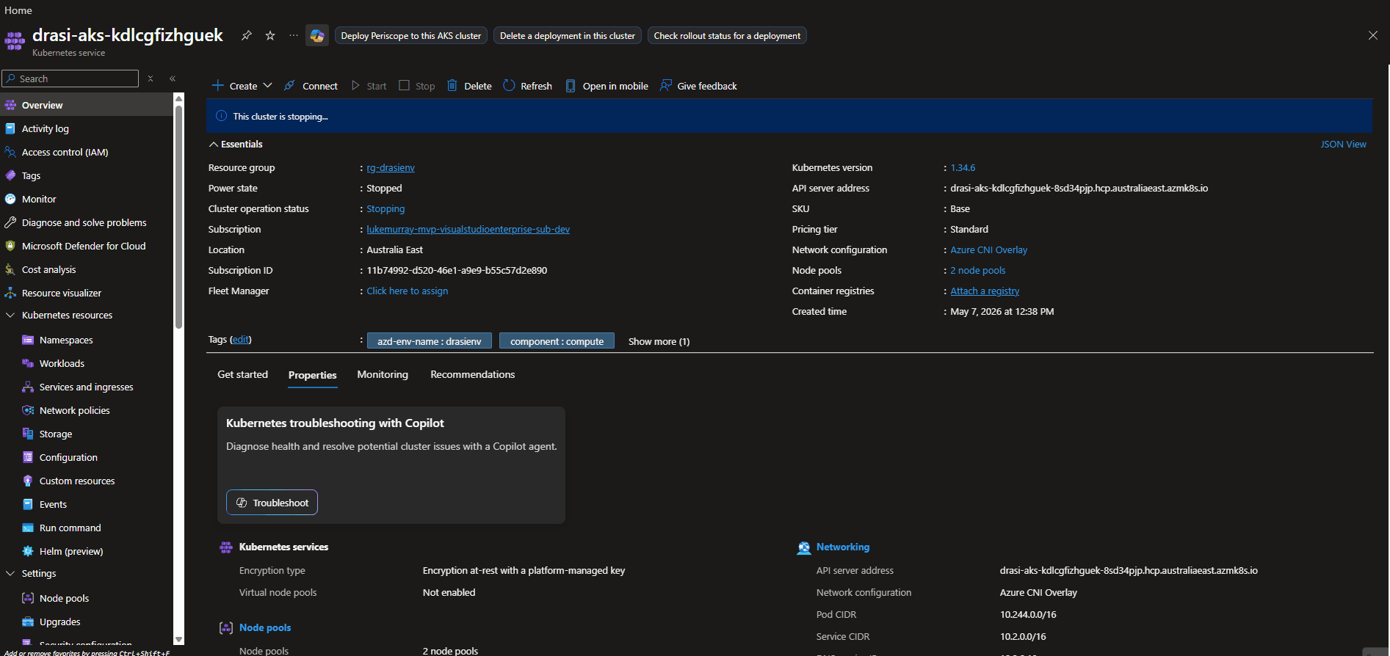The image size is (1390, 656).
Task: Open the subscription link
Action: (x=468, y=230)
